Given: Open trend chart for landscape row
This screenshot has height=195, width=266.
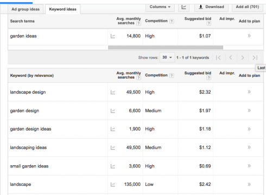Looking at the screenshot, I should [x=113, y=184].
